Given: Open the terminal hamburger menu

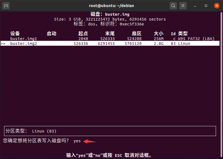Looking at the screenshot, I should (x=183, y=6).
